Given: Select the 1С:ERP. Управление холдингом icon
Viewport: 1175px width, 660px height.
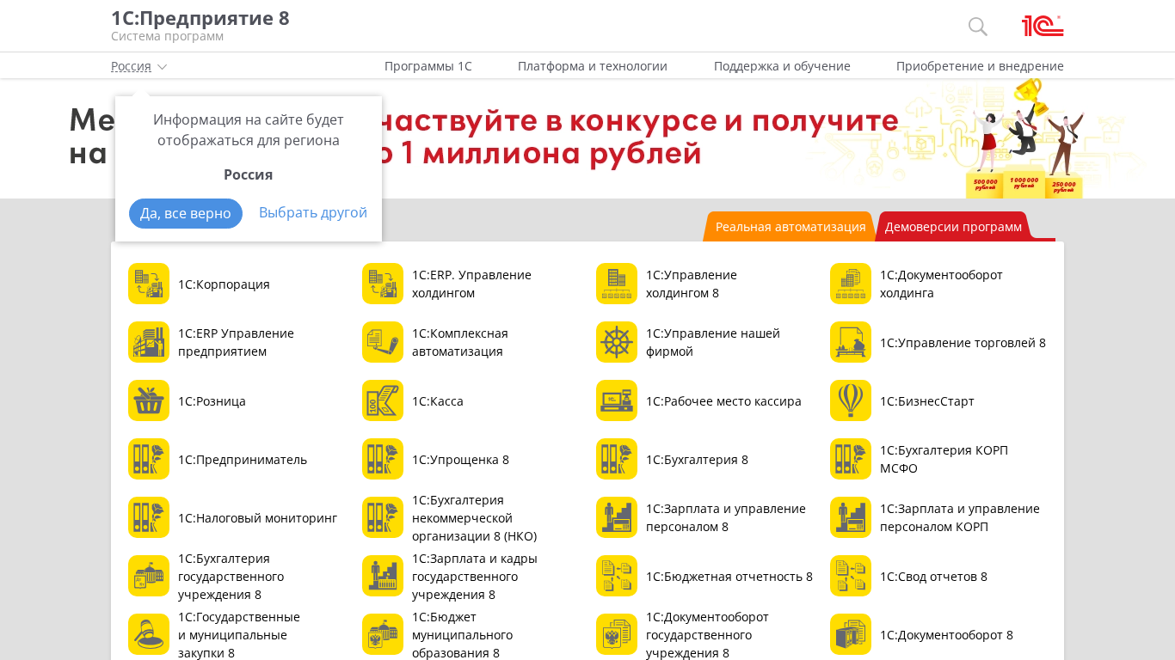Looking at the screenshot, I should 383,284.
